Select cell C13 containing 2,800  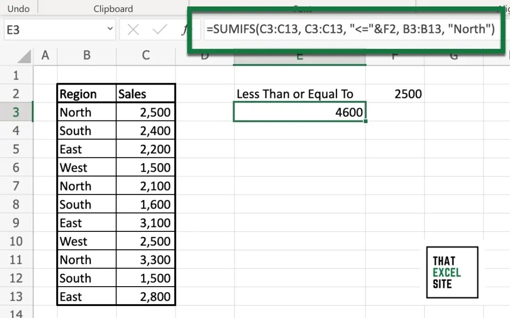(145, 296)
